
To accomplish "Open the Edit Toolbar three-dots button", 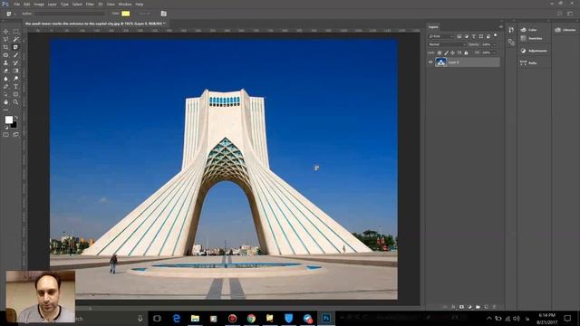I will (x=5, y=110).
